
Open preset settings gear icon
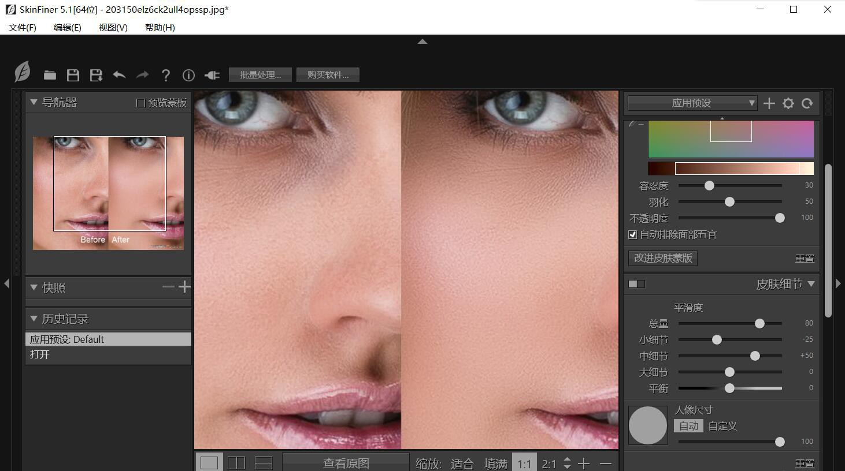point(788,103)
